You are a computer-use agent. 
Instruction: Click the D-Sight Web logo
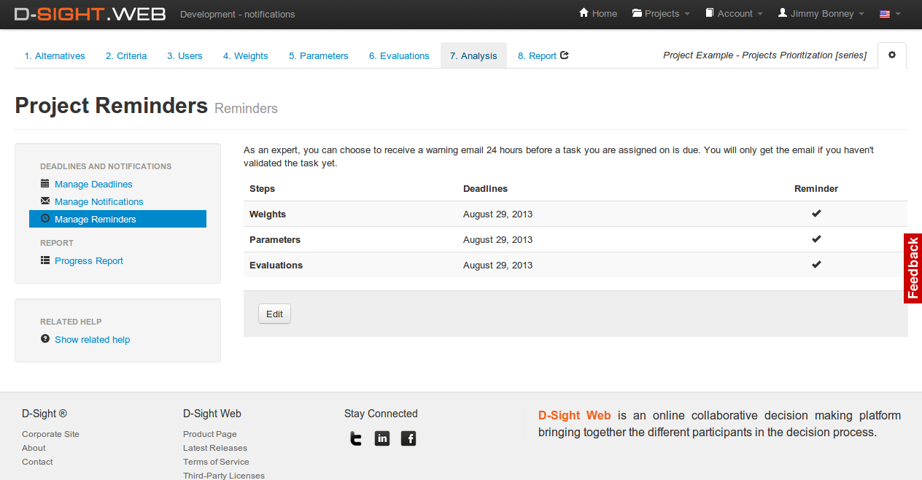pos(90,14)
